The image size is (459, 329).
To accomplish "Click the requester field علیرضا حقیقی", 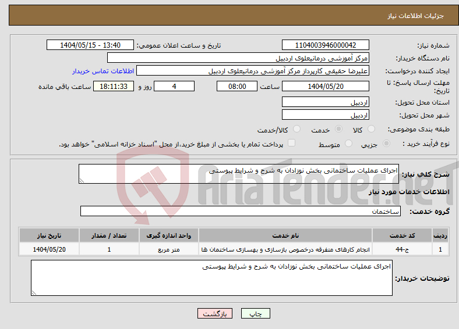I will pyautogui.click(x=253, y=71).
